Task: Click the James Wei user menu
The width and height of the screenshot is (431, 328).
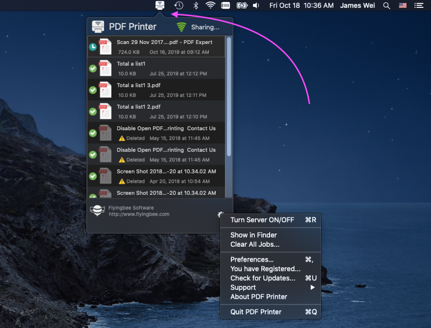Action: (357, 5)
